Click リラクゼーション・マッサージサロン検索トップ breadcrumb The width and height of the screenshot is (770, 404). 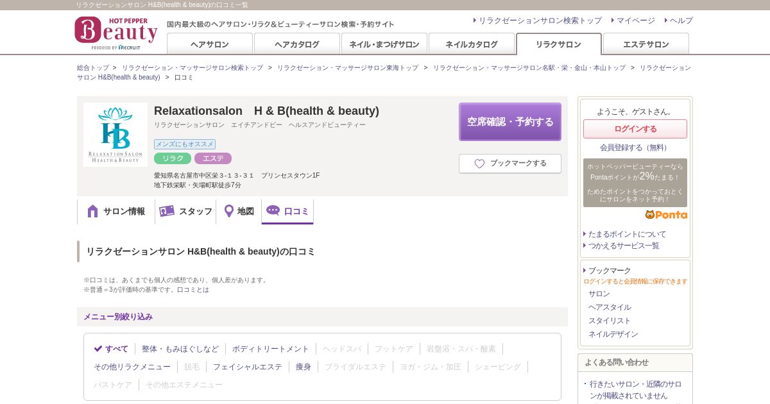[193, 67]
